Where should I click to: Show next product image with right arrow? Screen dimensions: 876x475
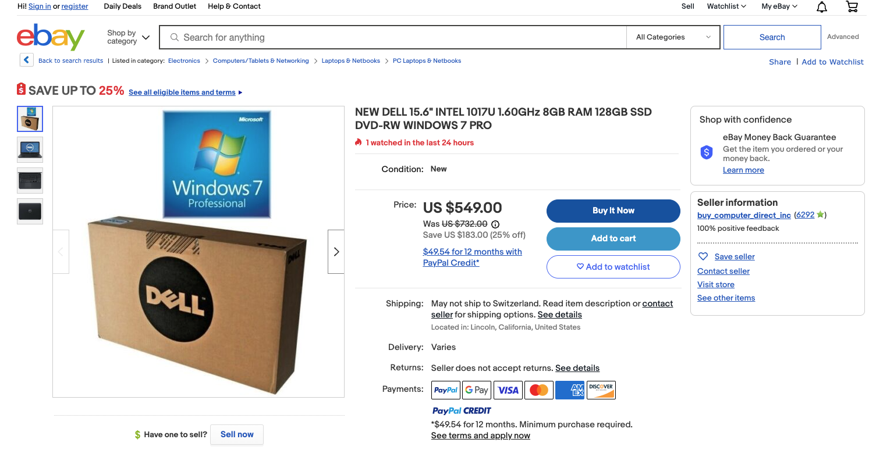(336, 252)
